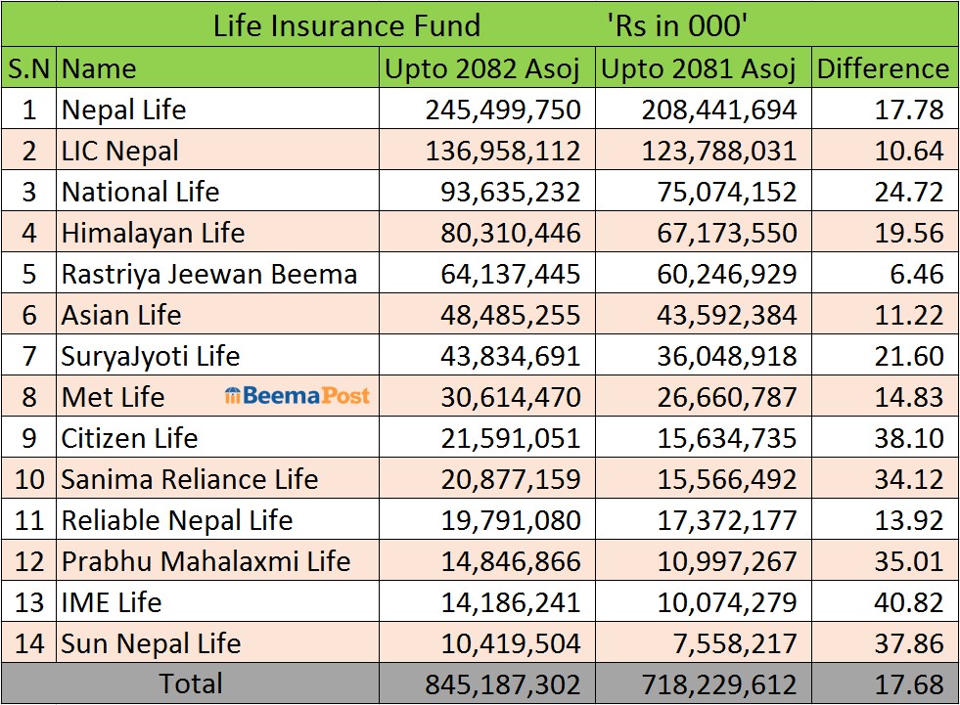960x705 pixels.
Task: Click the BeemaPost logo icon
Action: tap(233, 396)
